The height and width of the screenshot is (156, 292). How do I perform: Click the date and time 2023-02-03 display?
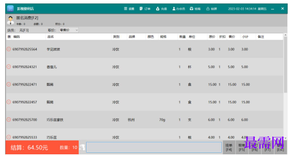point(247,9)
